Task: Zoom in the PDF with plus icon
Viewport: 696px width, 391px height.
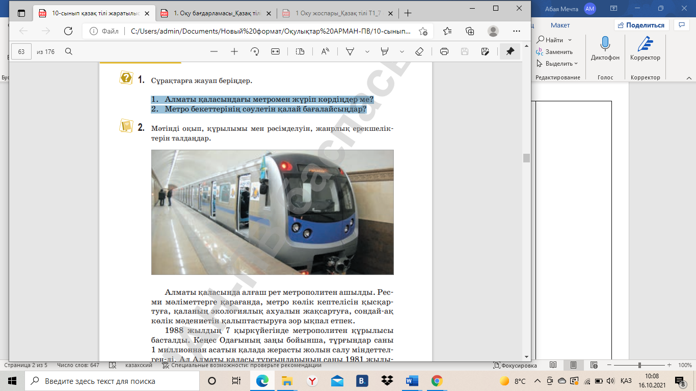Action: [234, 51]
